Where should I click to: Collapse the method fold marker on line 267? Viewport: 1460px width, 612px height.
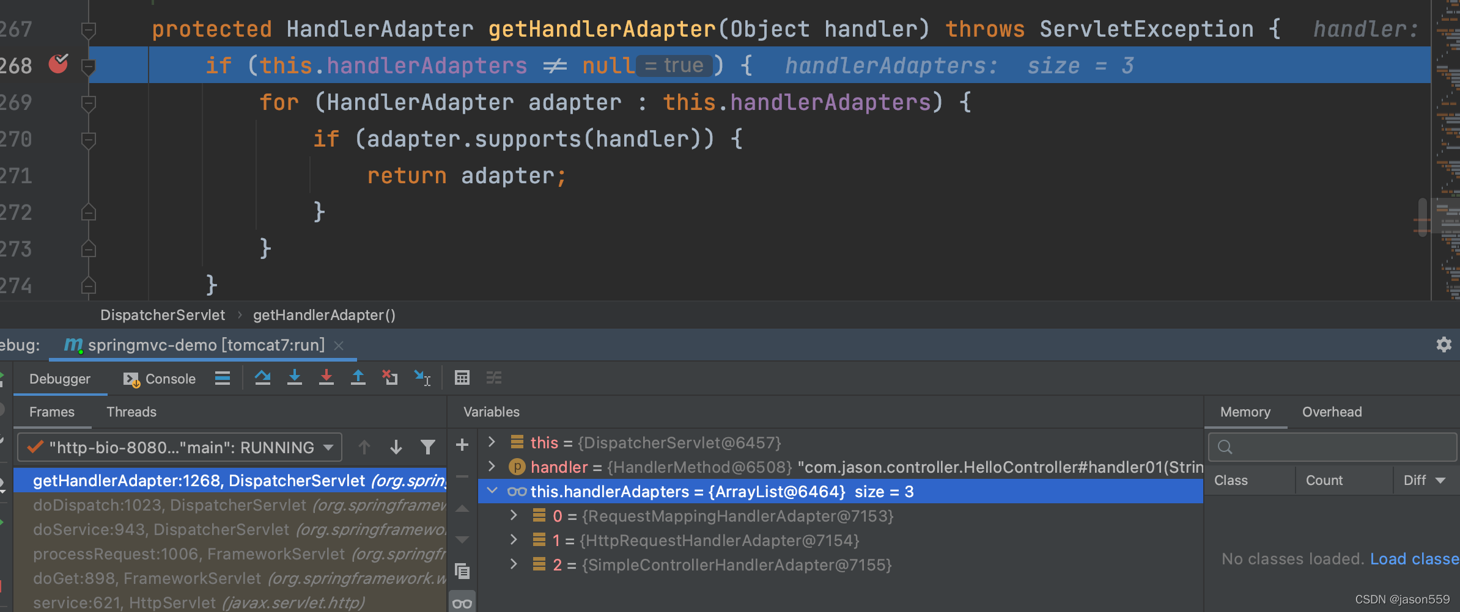(x=89, y=29)
